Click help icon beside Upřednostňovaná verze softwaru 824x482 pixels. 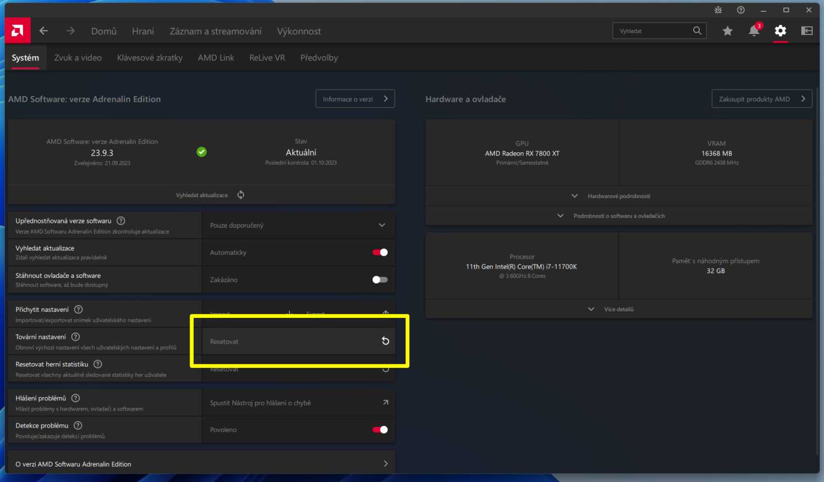point(121,221)
